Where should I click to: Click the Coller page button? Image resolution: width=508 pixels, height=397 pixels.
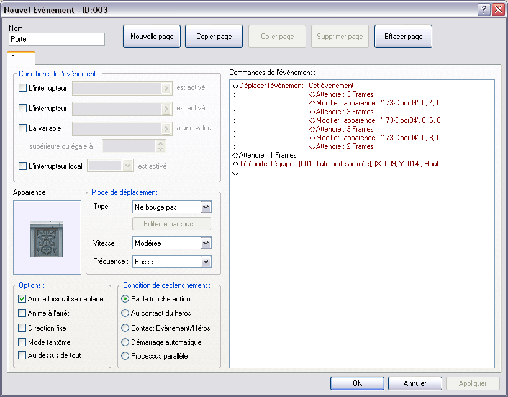click(x=278, y=36)
